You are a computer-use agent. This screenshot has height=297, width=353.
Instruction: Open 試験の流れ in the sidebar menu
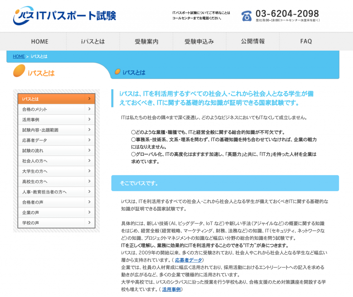click(x=57, y=150)
